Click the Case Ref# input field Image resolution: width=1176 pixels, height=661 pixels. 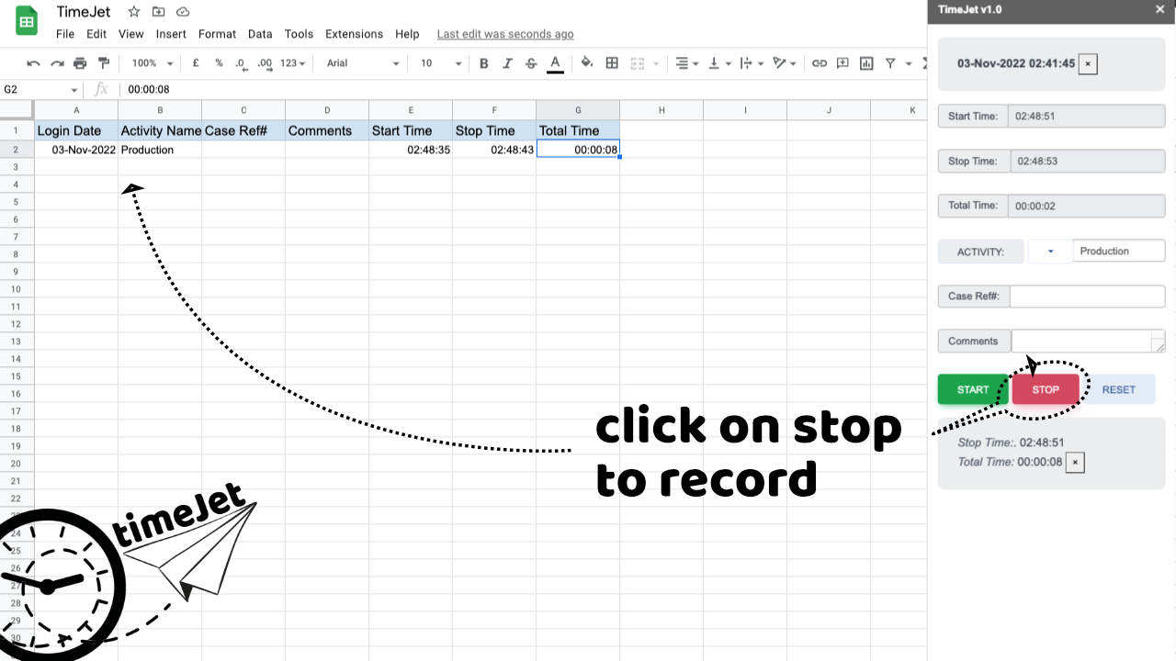pyautogui.click(x=1087, y=297)
